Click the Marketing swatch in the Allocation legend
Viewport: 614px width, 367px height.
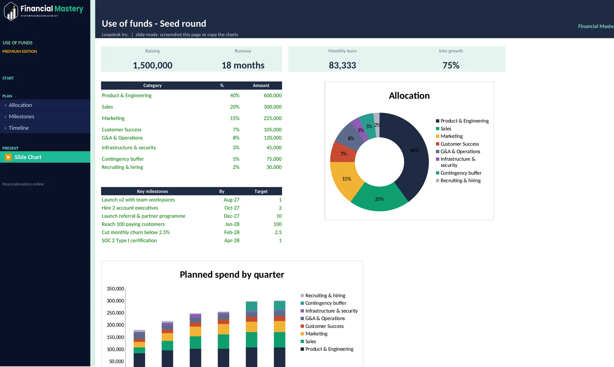437,136
